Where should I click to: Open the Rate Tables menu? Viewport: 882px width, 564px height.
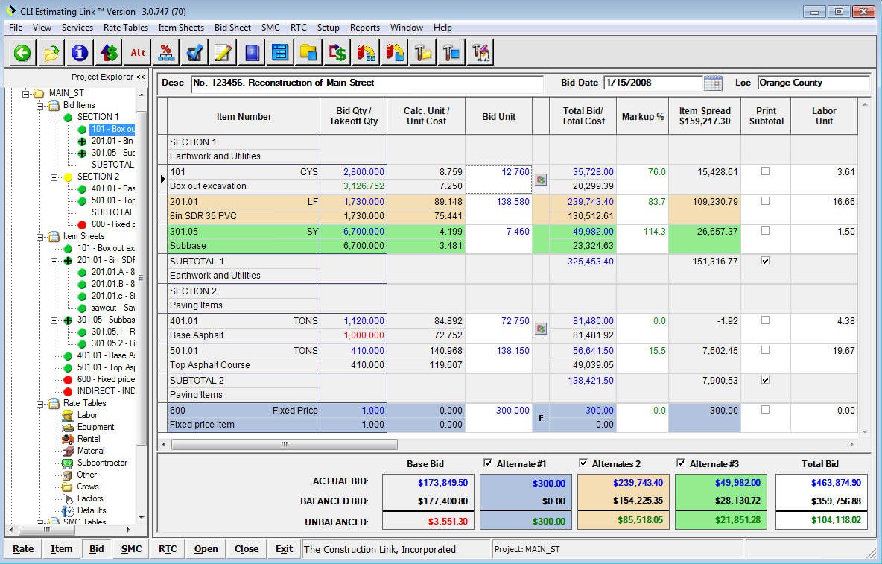pos(125,28)
